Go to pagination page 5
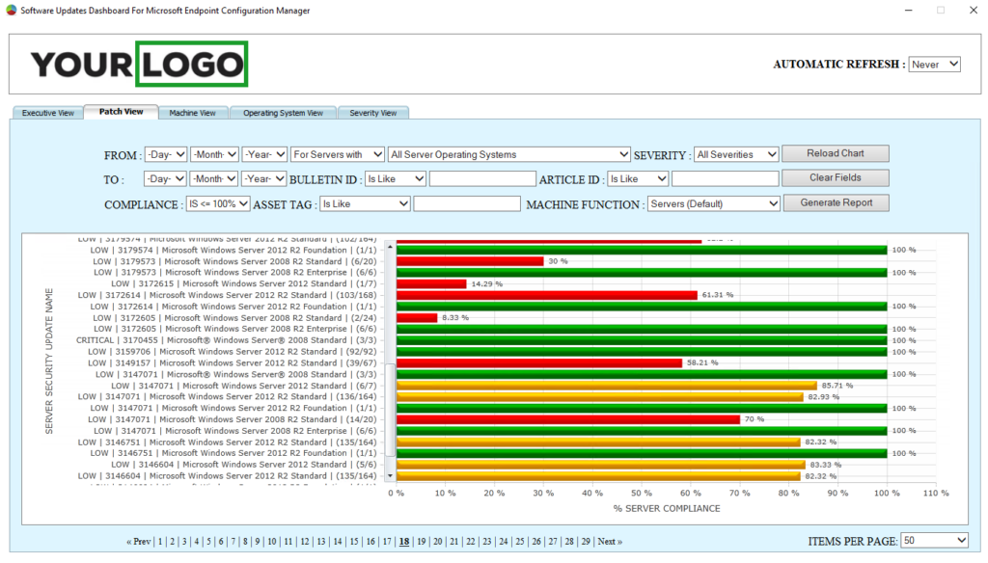 coord(208,542)
